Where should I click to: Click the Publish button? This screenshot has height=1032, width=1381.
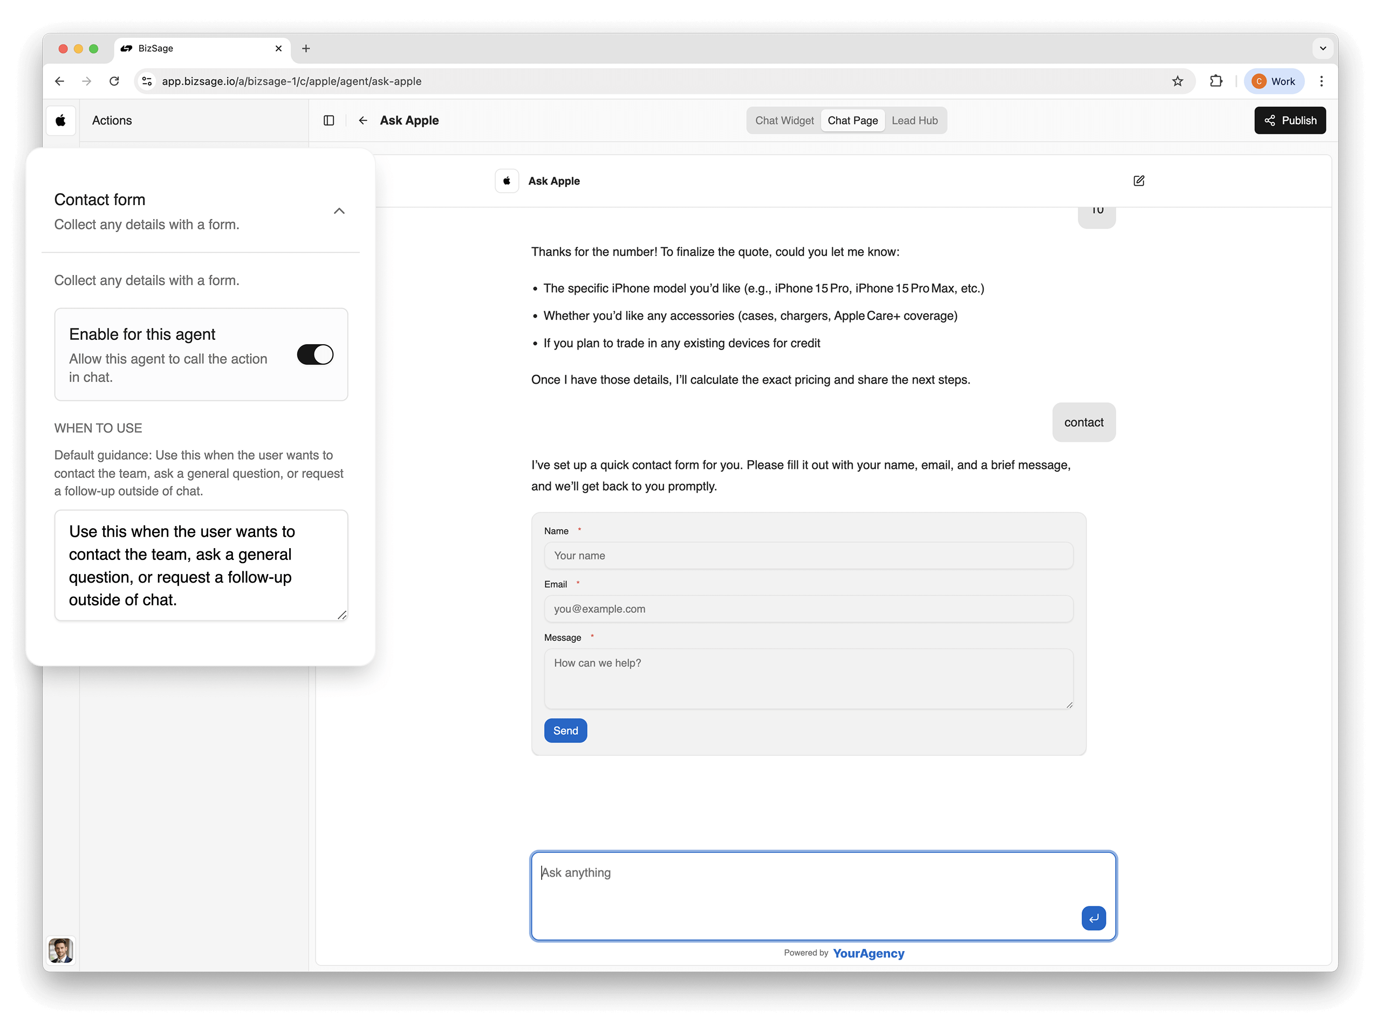coord(1290,120)
